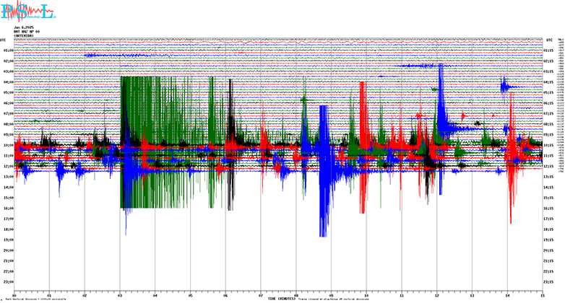This screenshot has width=565, height=303.
Task: Select the 23:00 hour label on left axis
Action: pyautogui.click(x=7, y=282)
